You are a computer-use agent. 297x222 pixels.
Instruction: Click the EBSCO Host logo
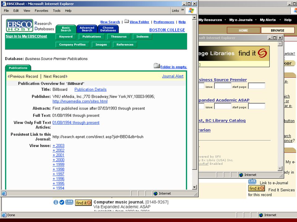(19, 25)
